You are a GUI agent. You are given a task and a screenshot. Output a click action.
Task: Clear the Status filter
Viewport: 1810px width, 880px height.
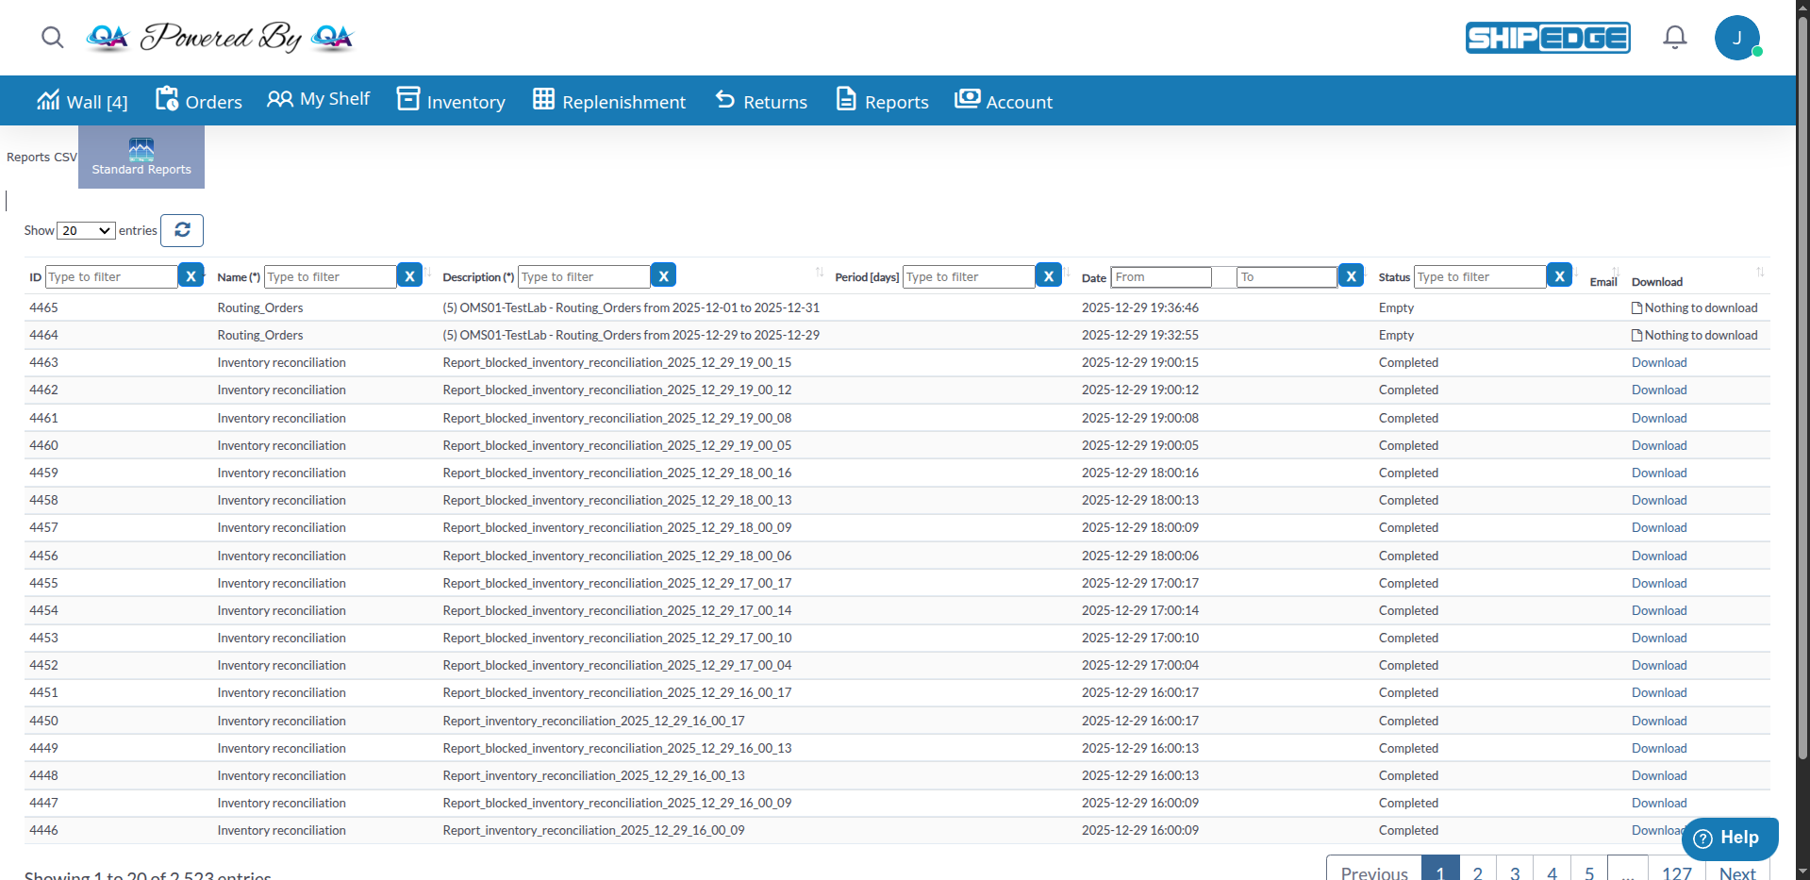pyautogui.click(x=1560, y=275)
